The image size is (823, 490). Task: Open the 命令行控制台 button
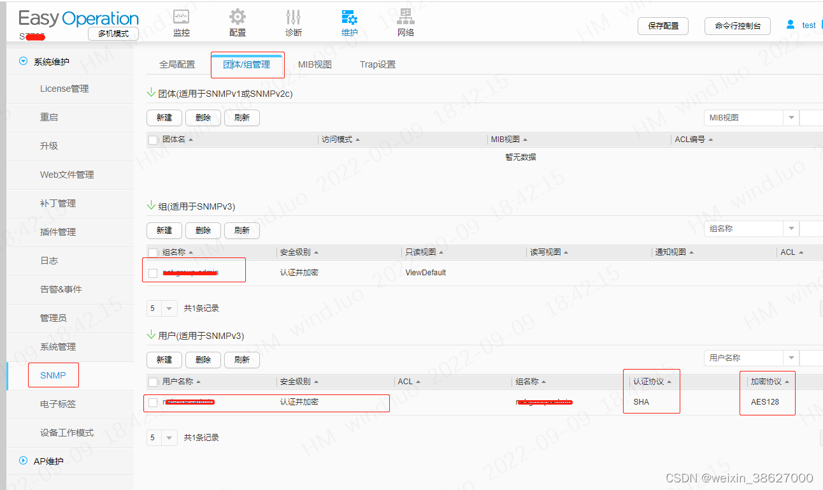coord(738,26)
